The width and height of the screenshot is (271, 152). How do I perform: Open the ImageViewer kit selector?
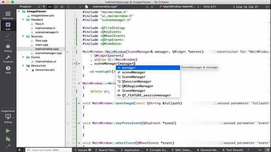pyautogui.click(x=8, y=117)
